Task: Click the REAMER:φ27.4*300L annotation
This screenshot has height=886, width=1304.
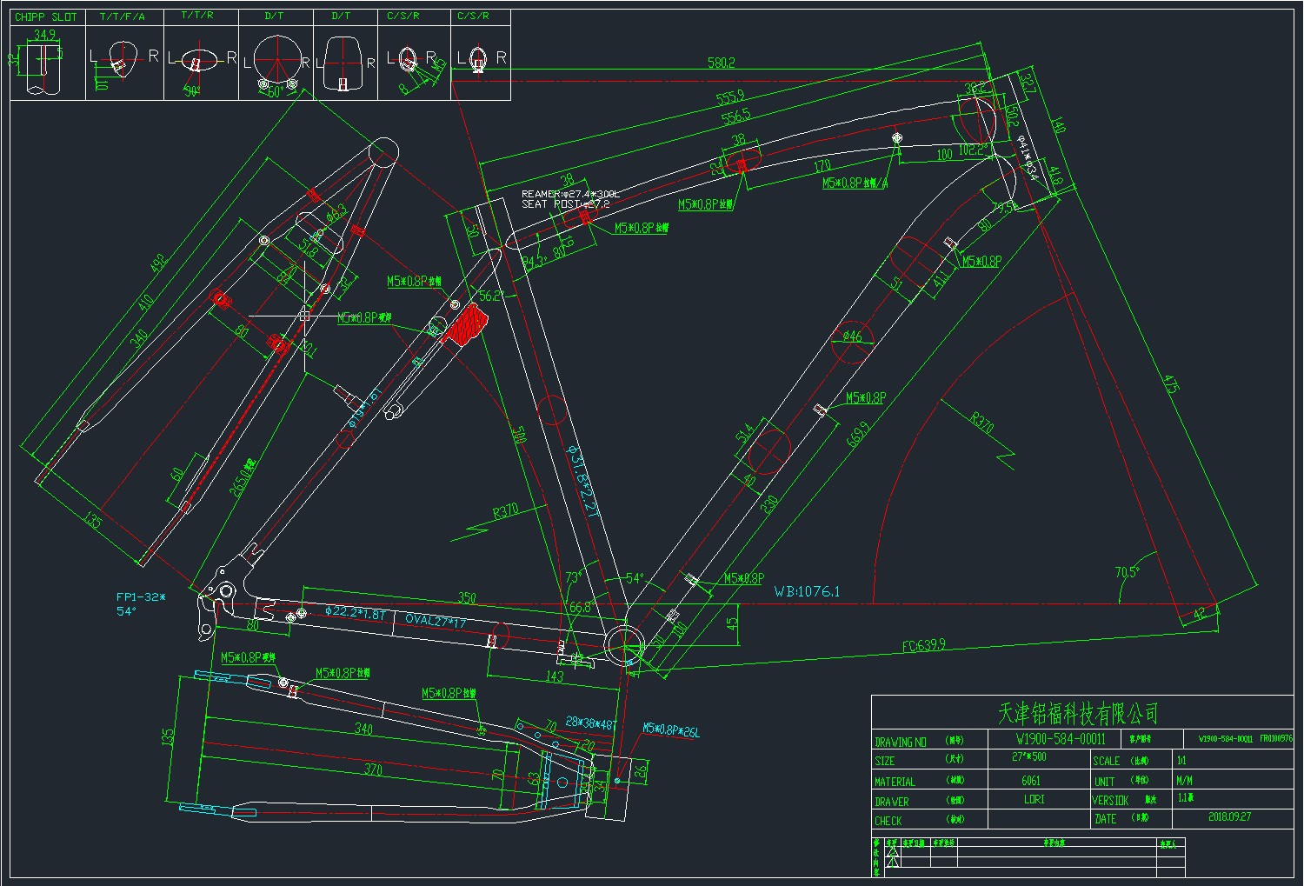Action: 570,194
